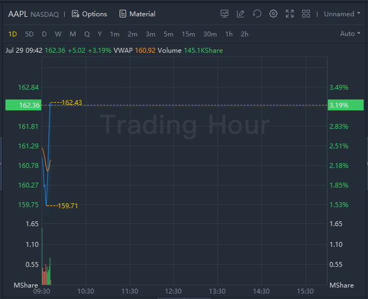Switch to the 5m interval
Screen dimensions: 368x299
coord(169,34)
